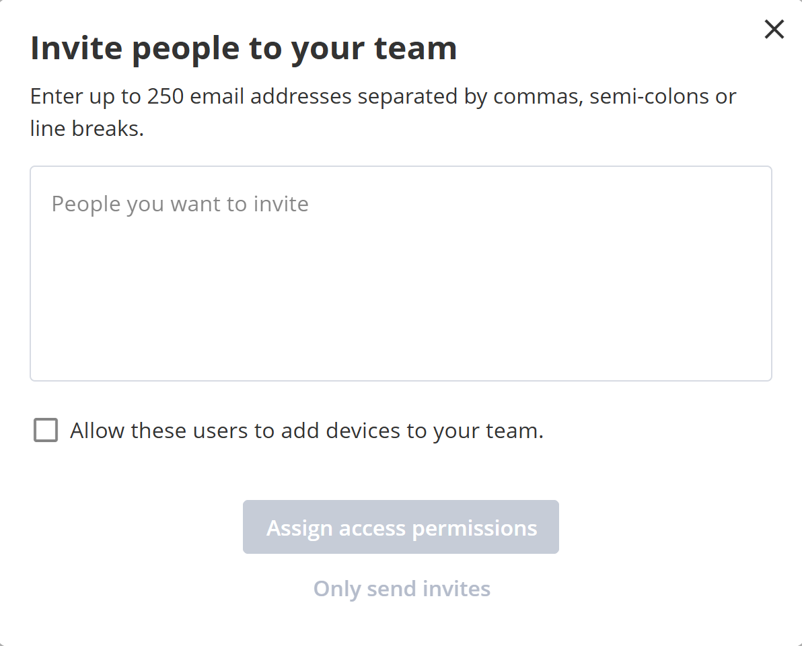Click the 'Invite people to your team' heading

(244, 48)
